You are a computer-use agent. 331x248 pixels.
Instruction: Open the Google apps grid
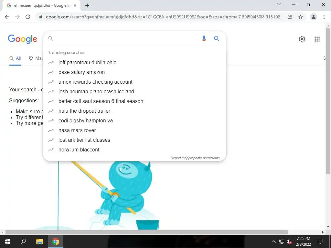point(317,39)
